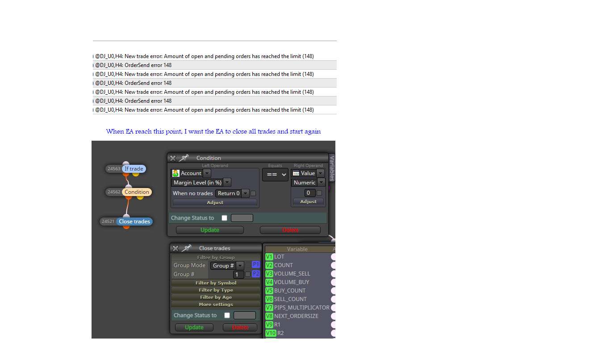Enable Change Status to in Close trades panel
The width and height of the screenshot is (610, 343).
coord(227,315)
